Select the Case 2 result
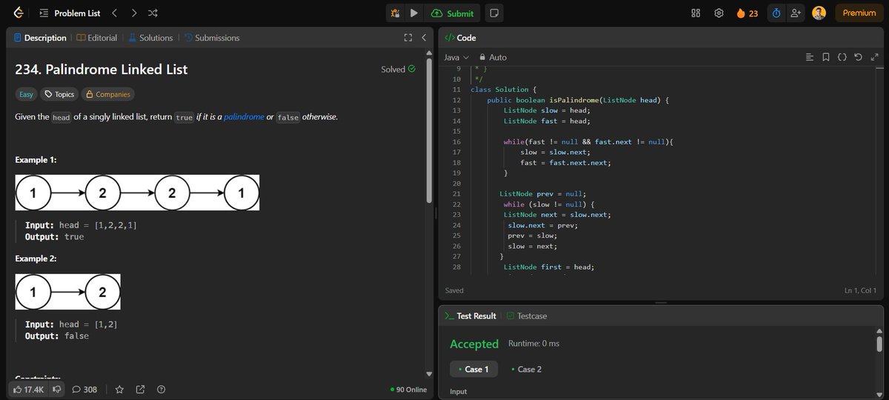 [x=527, y=369]
